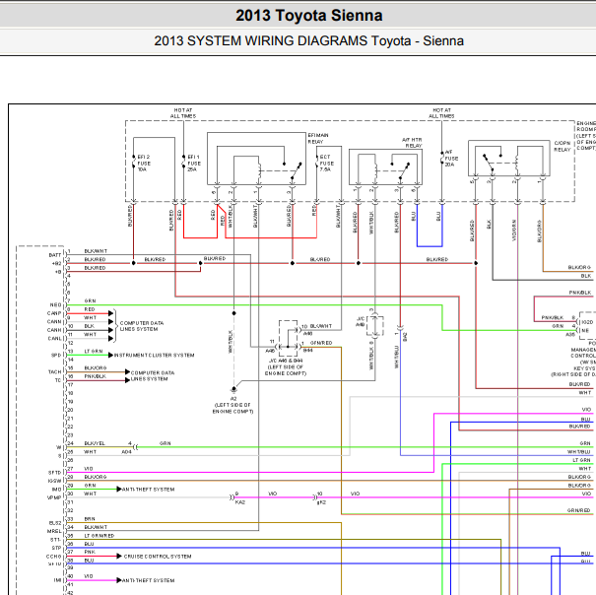Click the "CANL" pin label
Screen dimensions: 596x595
tap(54, 338)
